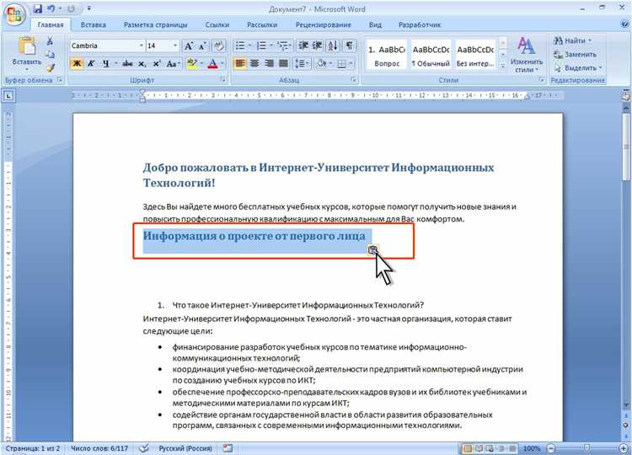Viewport: 632px width, 455px height.
Task: Switch to Рассылки tab
Action: 262,24
